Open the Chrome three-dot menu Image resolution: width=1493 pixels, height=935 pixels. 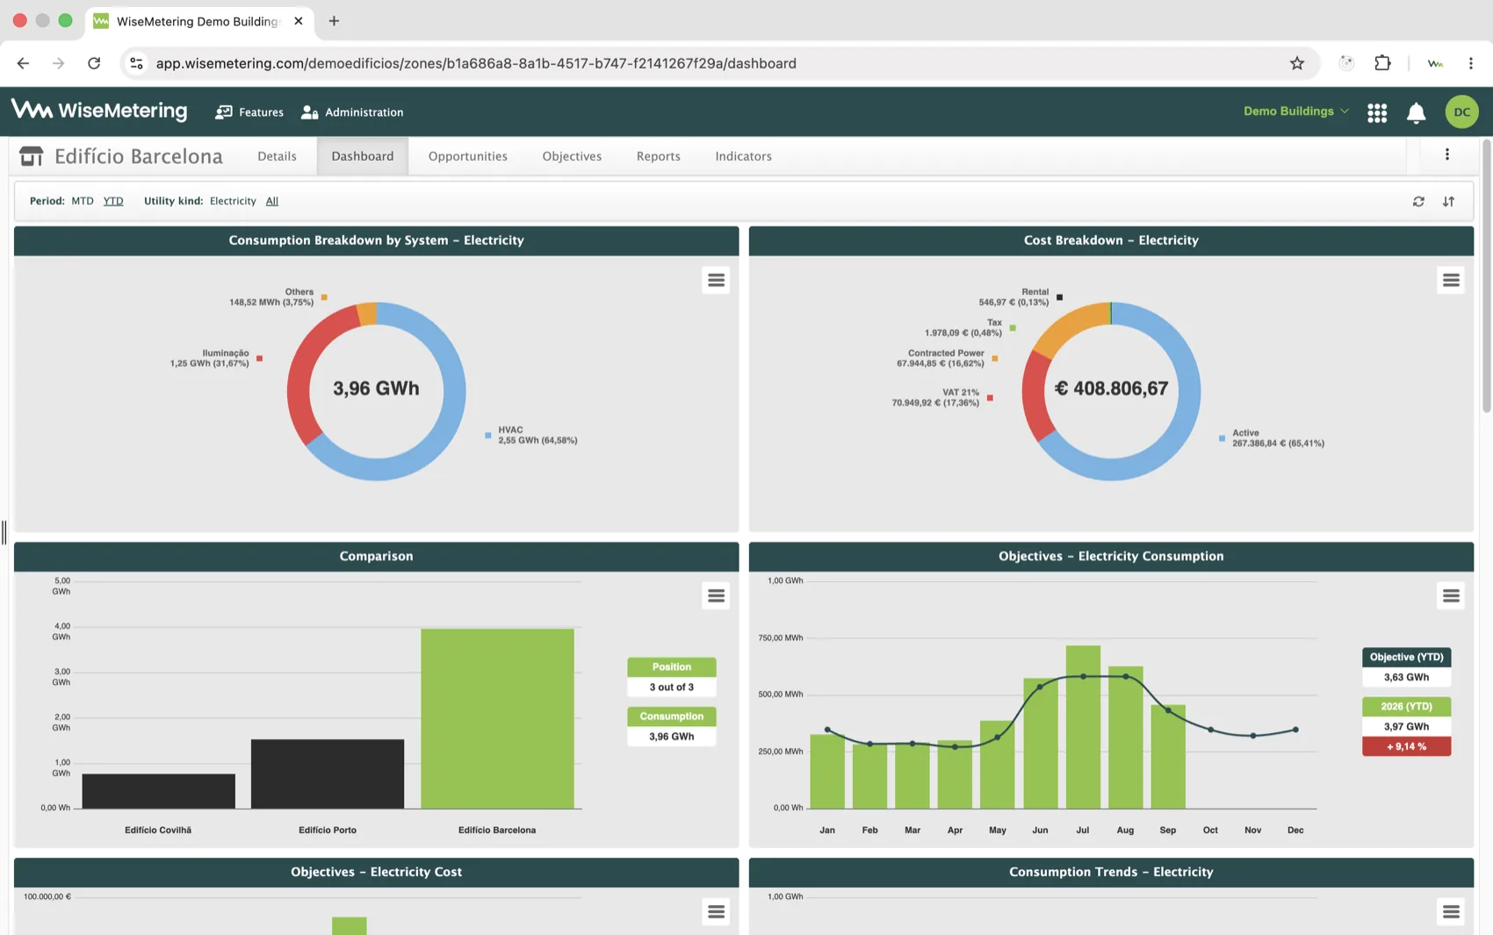tap(1471, 63)
